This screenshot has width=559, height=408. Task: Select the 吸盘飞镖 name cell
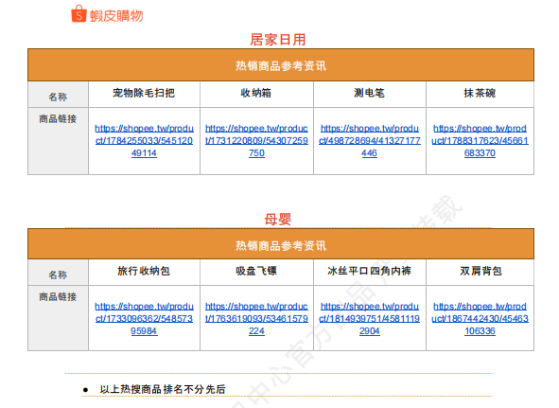[x=256, y=272]
